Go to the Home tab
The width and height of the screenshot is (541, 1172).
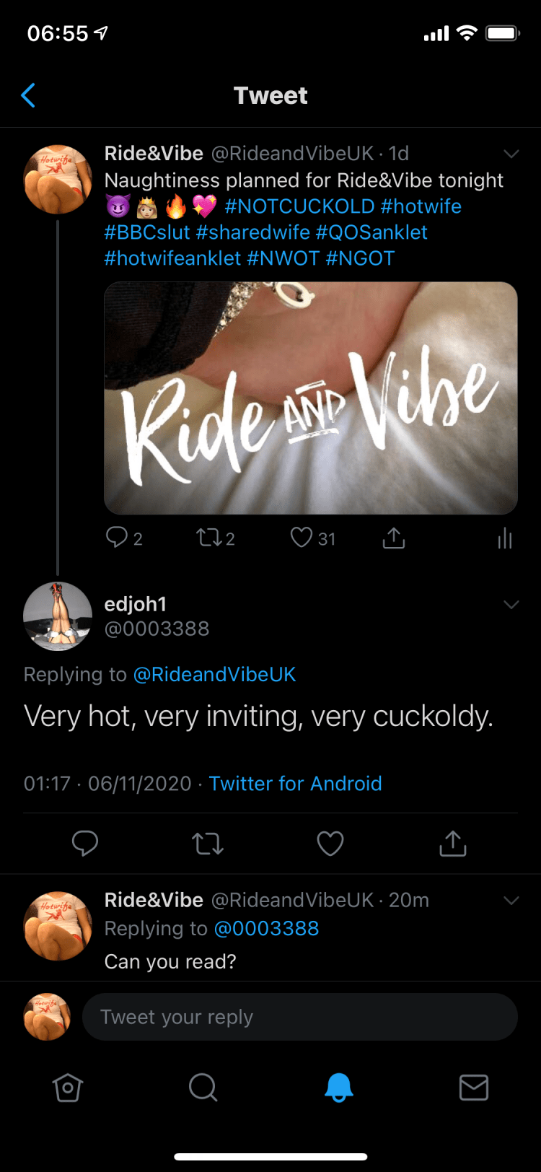coord(68,1087)
